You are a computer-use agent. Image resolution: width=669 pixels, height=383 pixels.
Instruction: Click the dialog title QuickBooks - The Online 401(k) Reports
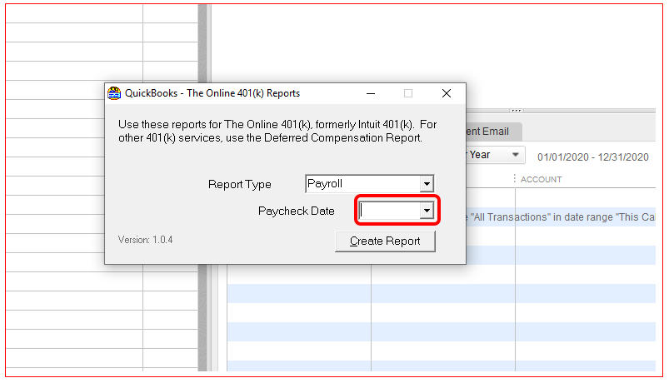(212, 93)
